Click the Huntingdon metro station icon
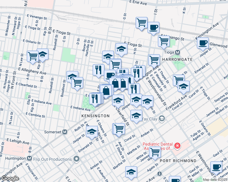The width and height of the screenshot is (228, 182). pyautogui.click(x=29, y=158)
